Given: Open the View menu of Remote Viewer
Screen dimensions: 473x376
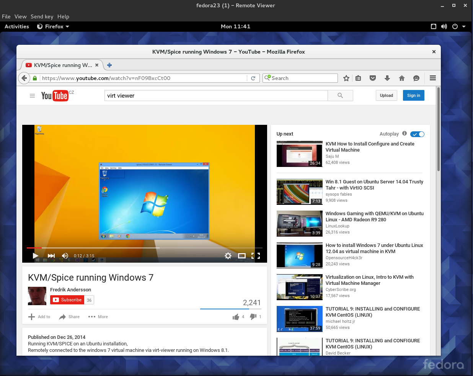Looking at the screenshot, I should [x=21, y=16].
